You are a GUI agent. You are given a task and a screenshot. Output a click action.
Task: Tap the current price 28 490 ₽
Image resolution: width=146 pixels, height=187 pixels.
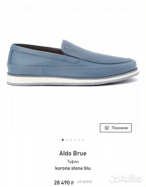tap(64, 182)
